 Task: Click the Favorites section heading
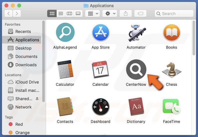coord(13,24)
